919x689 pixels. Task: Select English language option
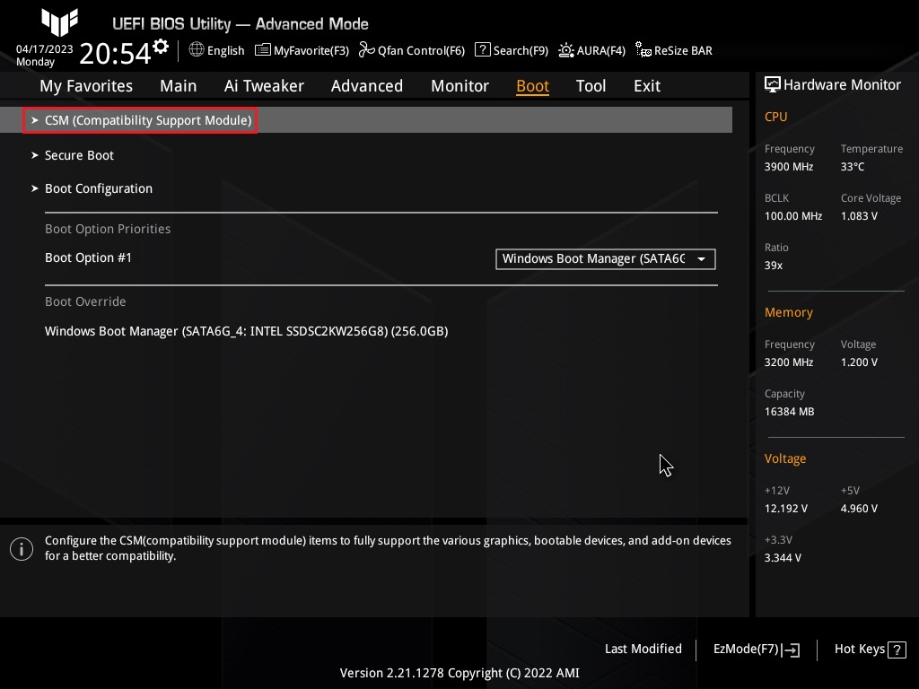click(x=225, y=50)
